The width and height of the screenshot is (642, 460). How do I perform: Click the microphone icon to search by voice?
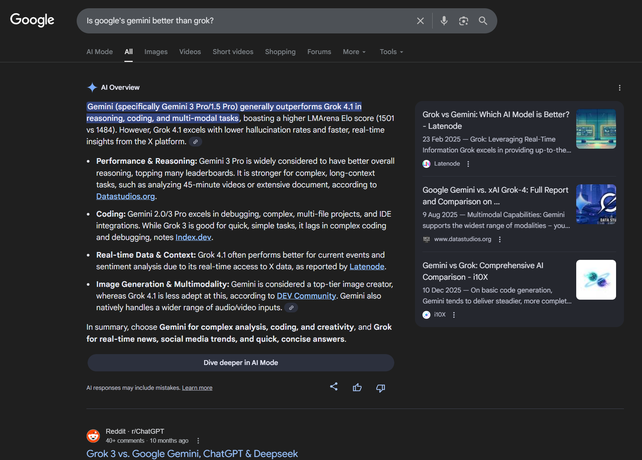tap(444, 21)
